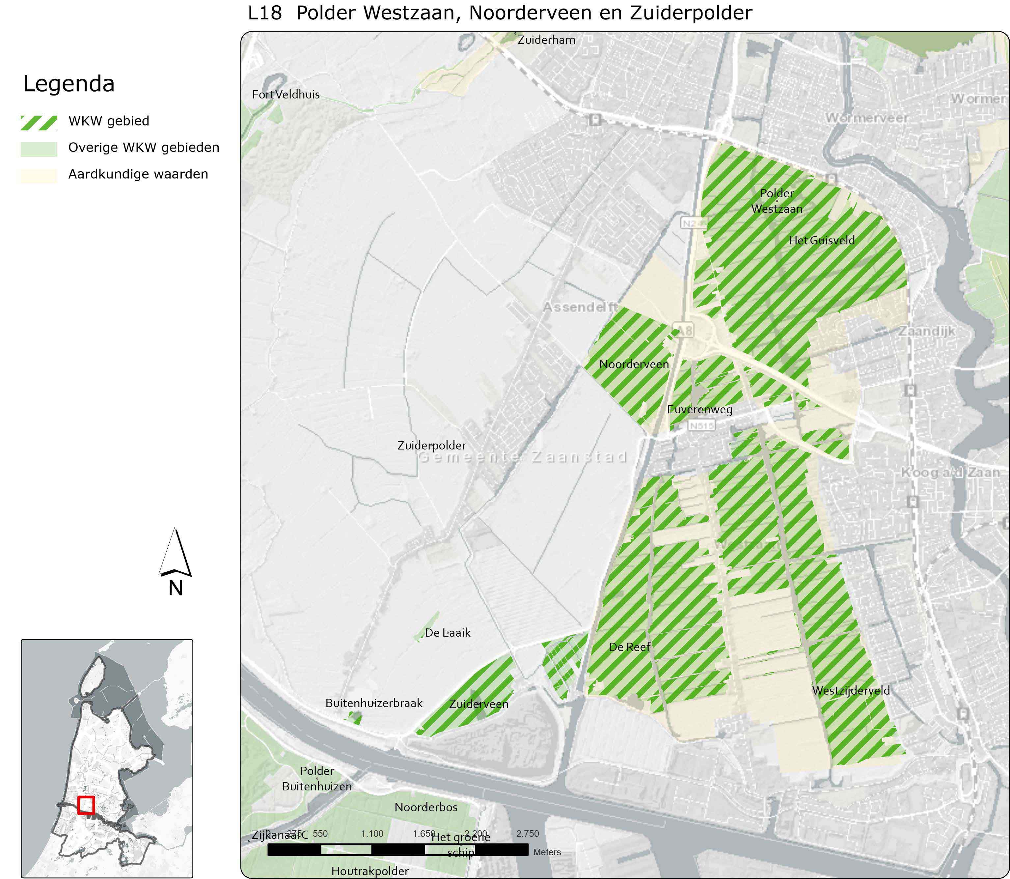
Task: Click the Overige WKW gebieden legend swatch
Action: point(39,149)
